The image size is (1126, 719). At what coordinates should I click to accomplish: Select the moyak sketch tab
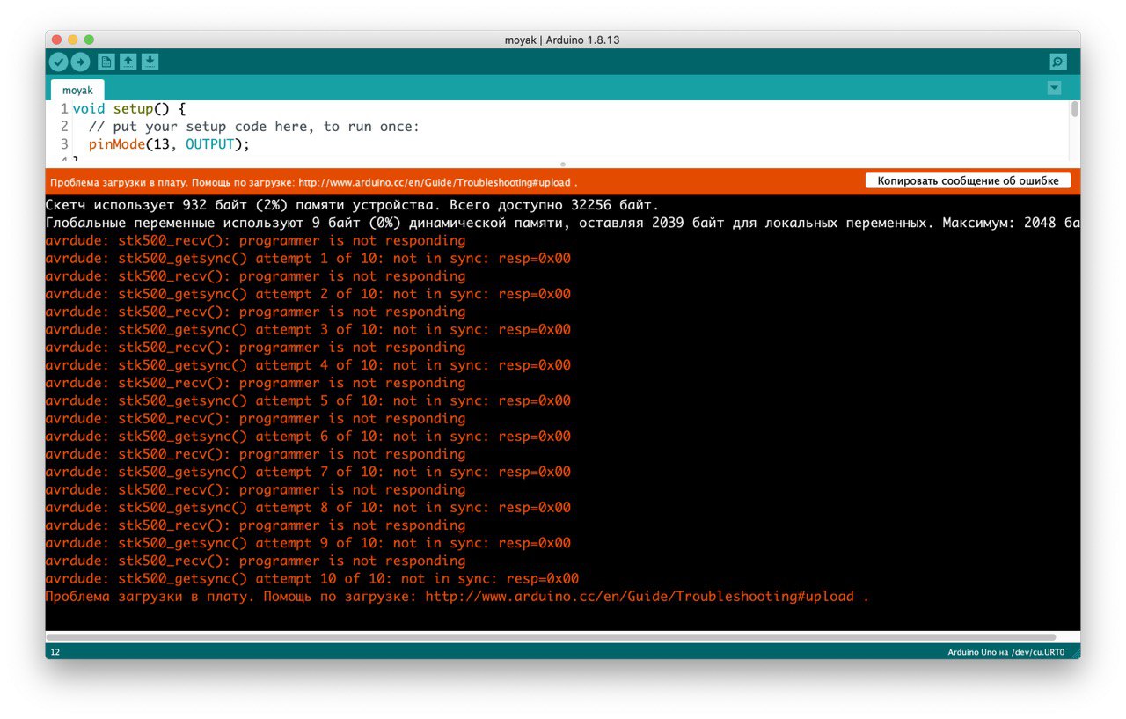(x=77, y=90)
